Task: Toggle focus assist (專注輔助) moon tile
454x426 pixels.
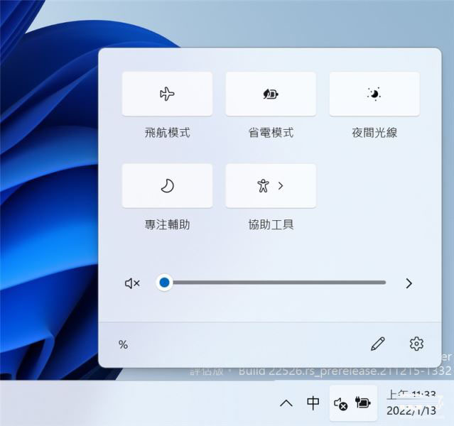Action: [167, 186]
